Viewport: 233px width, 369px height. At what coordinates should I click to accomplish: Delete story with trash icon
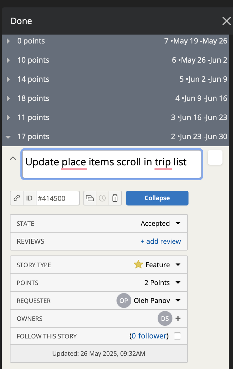115,198
